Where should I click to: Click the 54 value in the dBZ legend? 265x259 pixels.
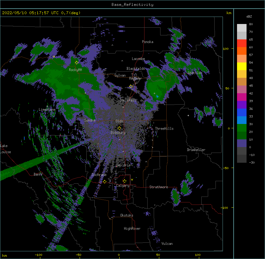251,63
